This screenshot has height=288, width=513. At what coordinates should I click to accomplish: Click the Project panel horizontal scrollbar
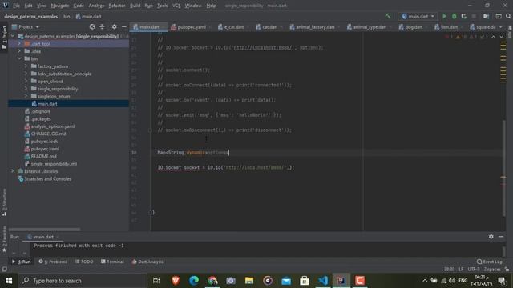tap(44, 230)
